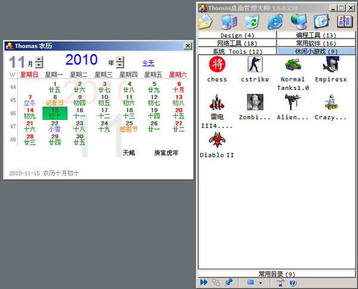Image resolution: width=358 pixels, height=289 pixels.
Task: Toggle the pushpin always-on-top icon
Action: coord(229,282)
